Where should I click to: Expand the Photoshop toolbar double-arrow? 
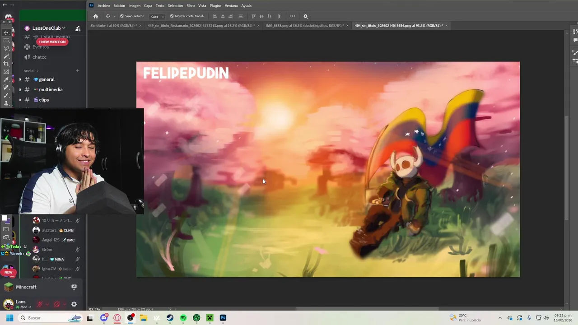coord(4,22)
